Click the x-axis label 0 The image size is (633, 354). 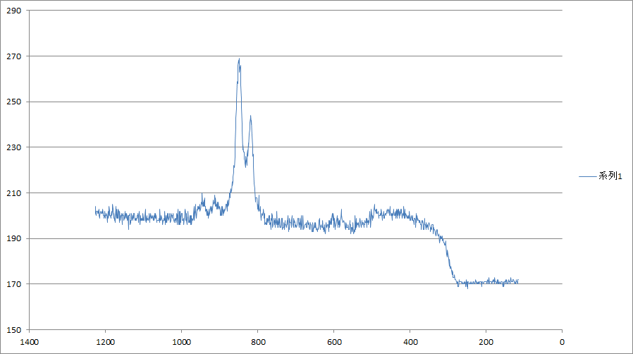(x=562, y=342)
